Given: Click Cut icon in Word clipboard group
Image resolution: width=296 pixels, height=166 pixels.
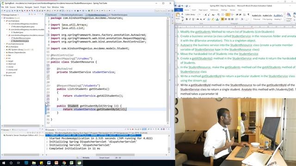Looking at the screenshot, I should [182, 14].
